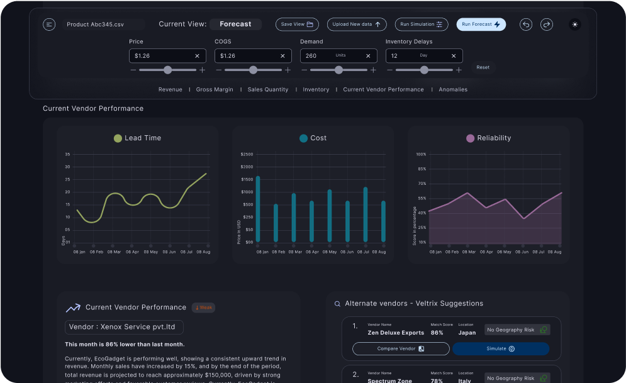The image size is (626, 383).
Task: Compare vendor Zen Deluxe Exports
Action: [x=401, y=348]
